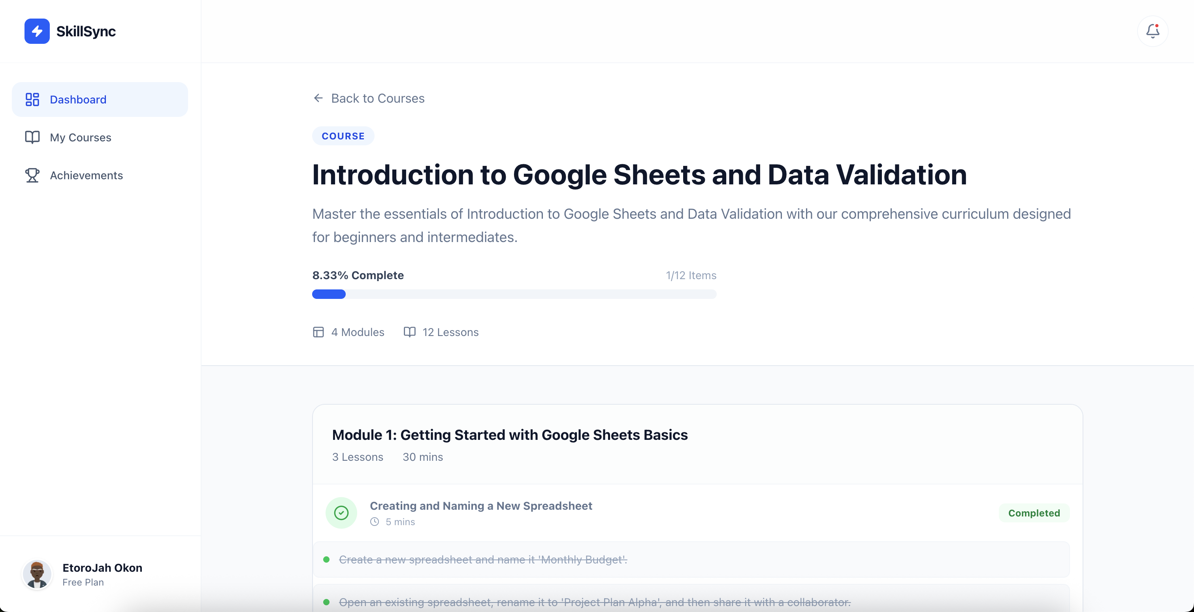Click the course progress bar
This screenshot has width=1194, height=612.
[x=514, y=294]
